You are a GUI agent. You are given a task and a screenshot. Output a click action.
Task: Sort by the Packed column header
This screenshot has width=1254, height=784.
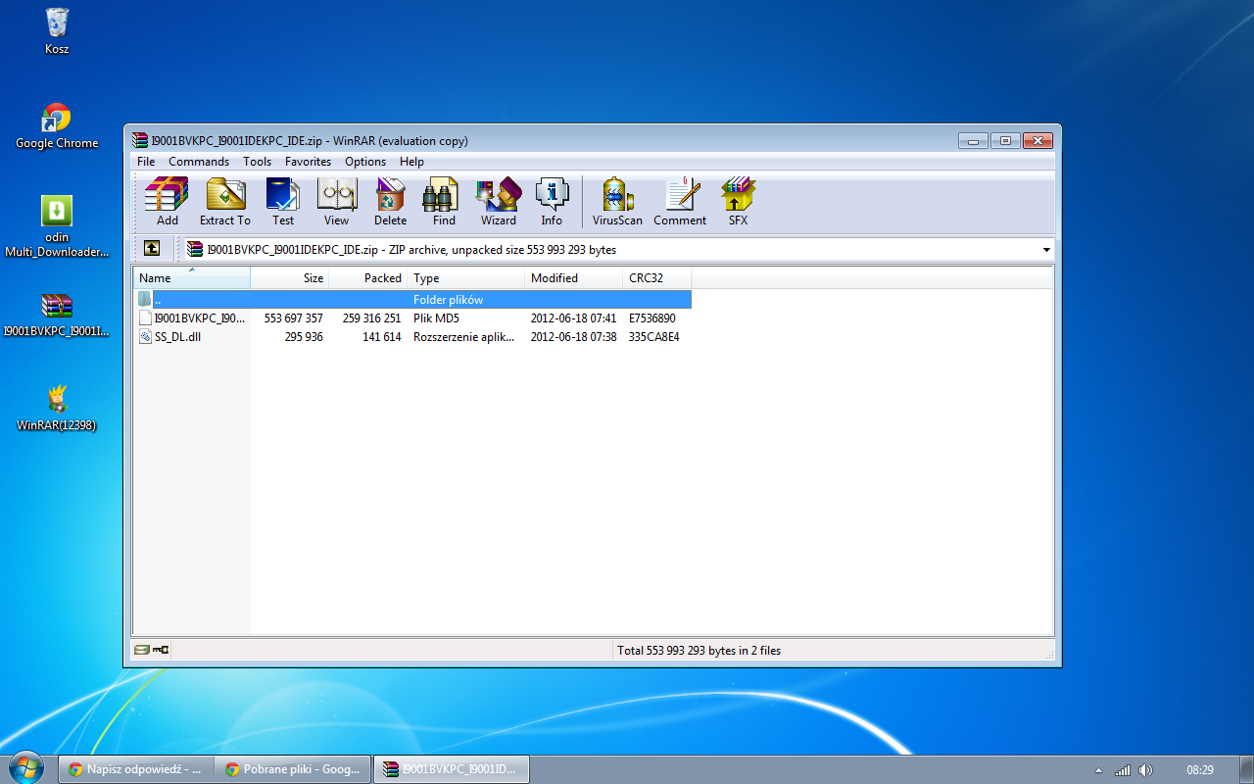click(x=368, y=278)
